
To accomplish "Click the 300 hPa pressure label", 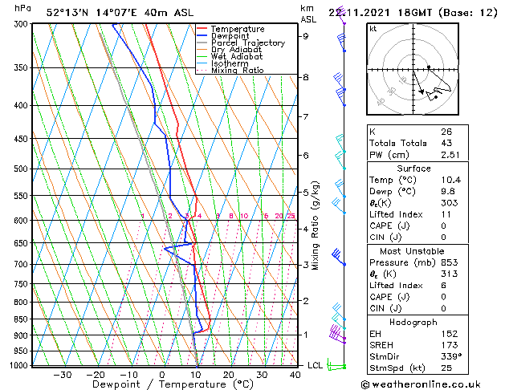I will pyautogui.click(x=22, y=24).
